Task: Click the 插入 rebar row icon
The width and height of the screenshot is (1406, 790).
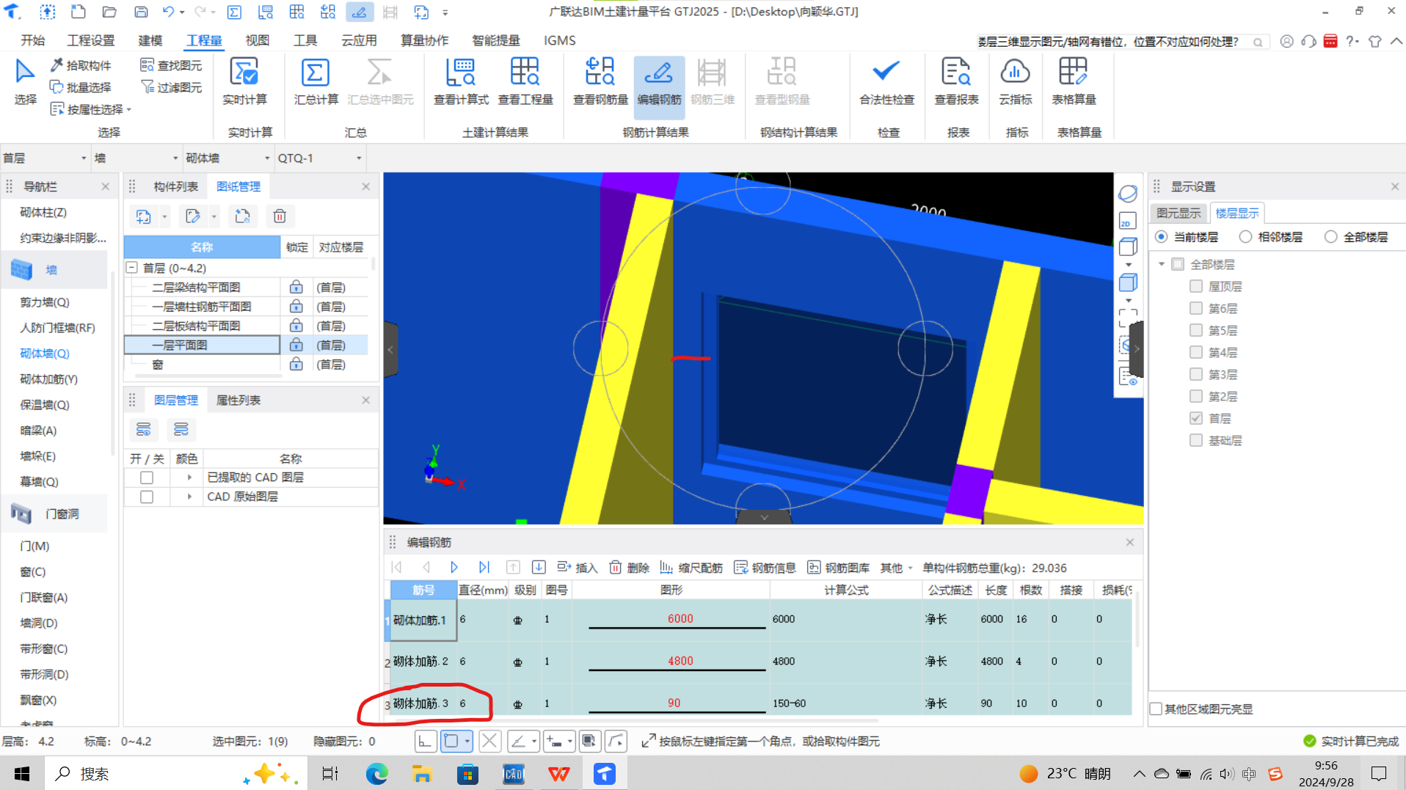Action: (x=564, y=567)
